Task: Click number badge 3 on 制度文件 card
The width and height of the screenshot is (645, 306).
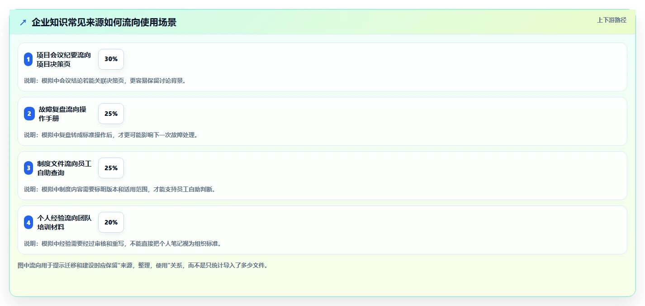Action: click(x=28, y=168)
